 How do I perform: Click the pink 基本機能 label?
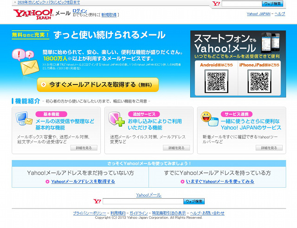52,114
